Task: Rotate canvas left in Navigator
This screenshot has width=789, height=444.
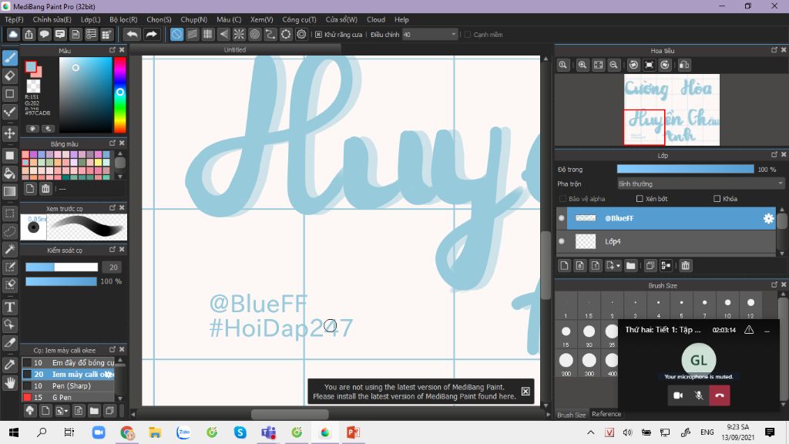Action: 633,65
